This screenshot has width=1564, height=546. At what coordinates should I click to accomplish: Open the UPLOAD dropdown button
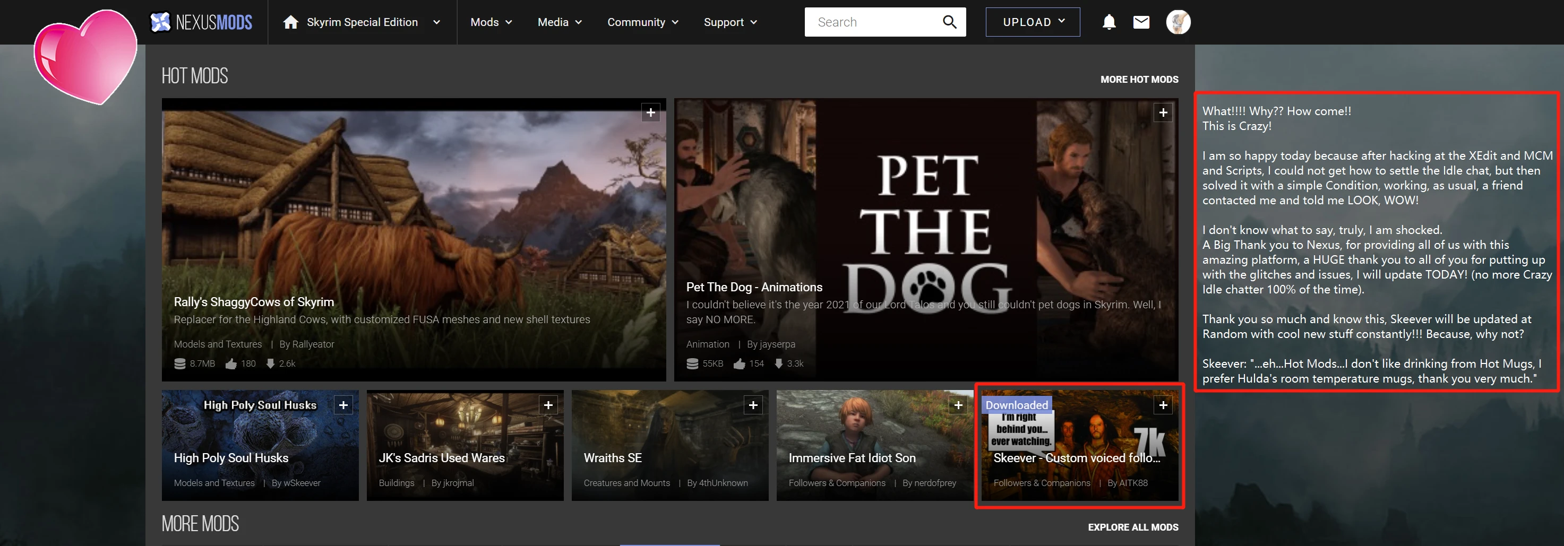click(x=1033, y=22)
